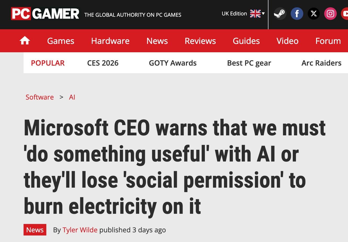Viewport: 348px width, 242px height.
Task: Open the YouTube social icon
Action: coord(345,14)
